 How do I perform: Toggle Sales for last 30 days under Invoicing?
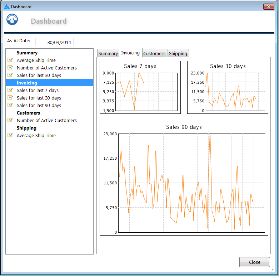click(10, 98)
